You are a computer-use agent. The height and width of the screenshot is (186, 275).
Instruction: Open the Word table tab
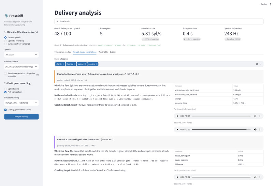103,52
